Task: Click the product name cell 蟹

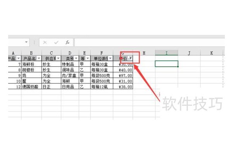Action: pos(31,81)
